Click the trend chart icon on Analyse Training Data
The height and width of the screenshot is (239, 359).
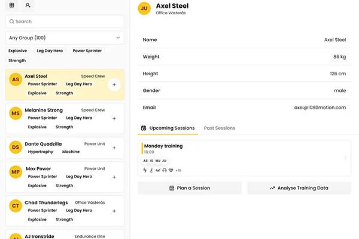[x=272, y=188]
